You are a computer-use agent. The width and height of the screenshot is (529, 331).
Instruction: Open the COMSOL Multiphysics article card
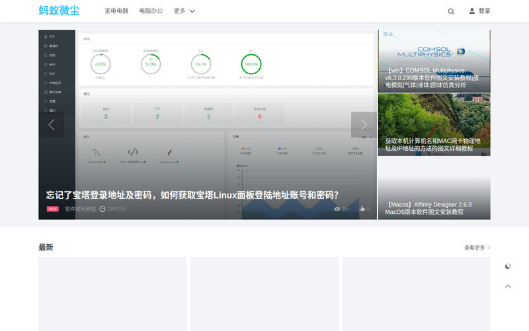pos(434,61)
